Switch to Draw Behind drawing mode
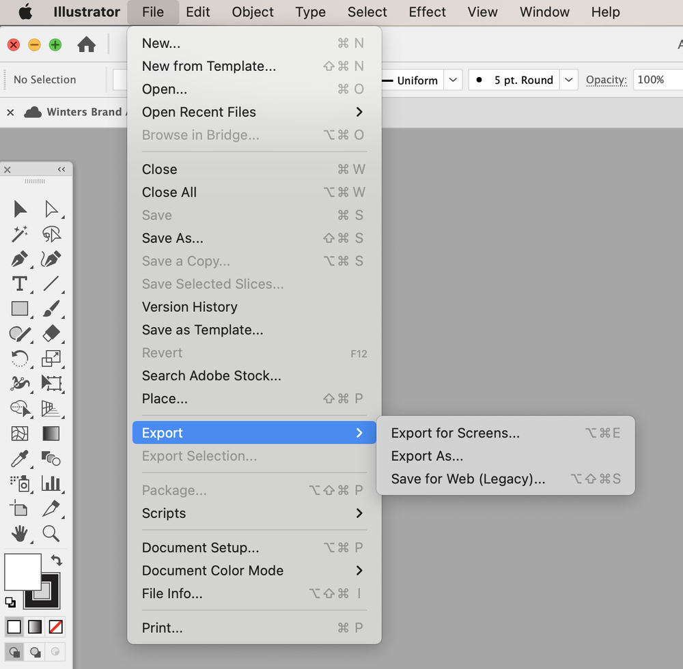Viewport: 683px width, 669px height. click(x=34, y=652)
